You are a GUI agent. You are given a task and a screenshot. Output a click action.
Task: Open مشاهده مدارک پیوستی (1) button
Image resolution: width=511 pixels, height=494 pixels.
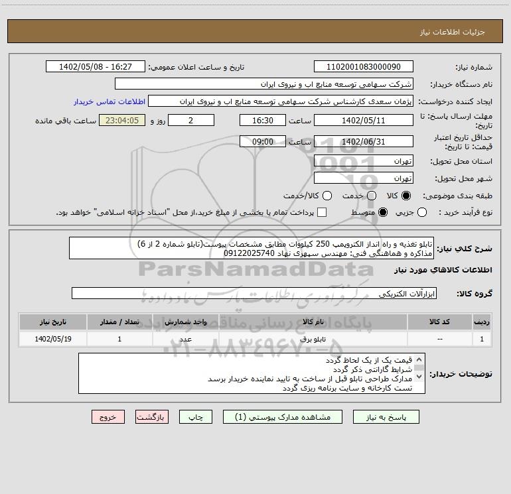(x=283, y=417)
